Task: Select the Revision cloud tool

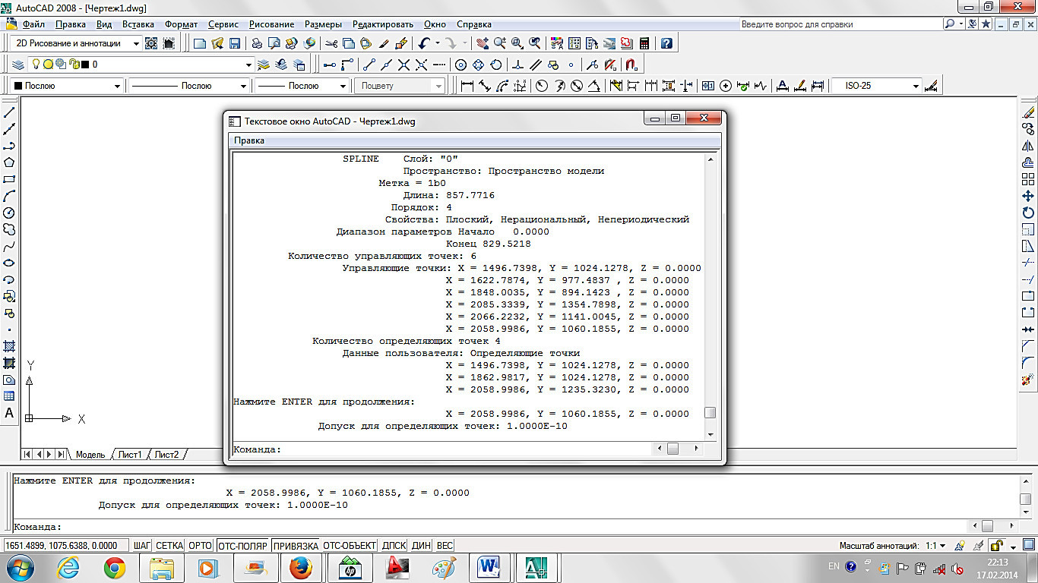Action: point(9,229)
